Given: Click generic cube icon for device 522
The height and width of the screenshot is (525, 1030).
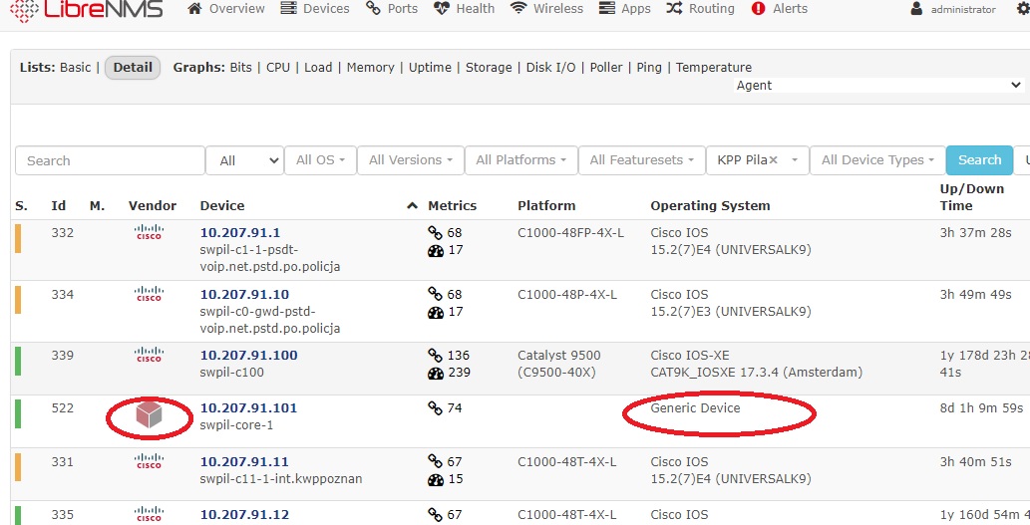Looking at the screenshot, I should pyautogui.click(x=150, y=414).
